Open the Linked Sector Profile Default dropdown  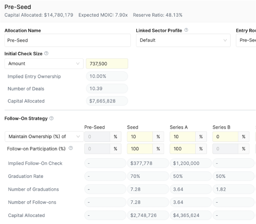pyautogui.click(x=183, y=40)
